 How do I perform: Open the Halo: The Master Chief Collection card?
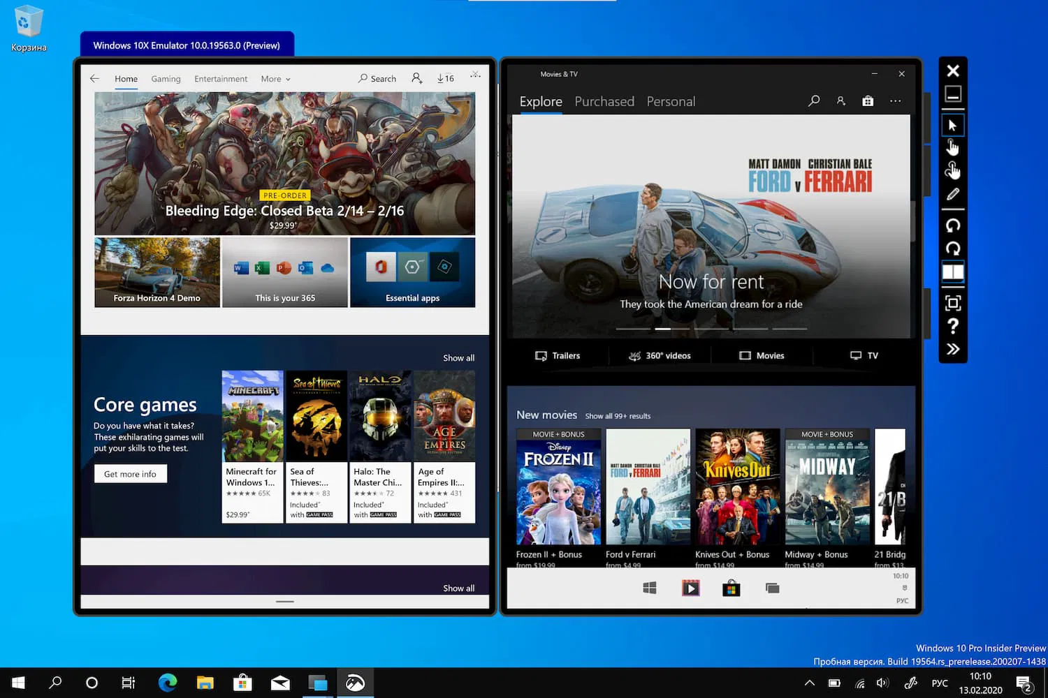click(x=380, y=447)
